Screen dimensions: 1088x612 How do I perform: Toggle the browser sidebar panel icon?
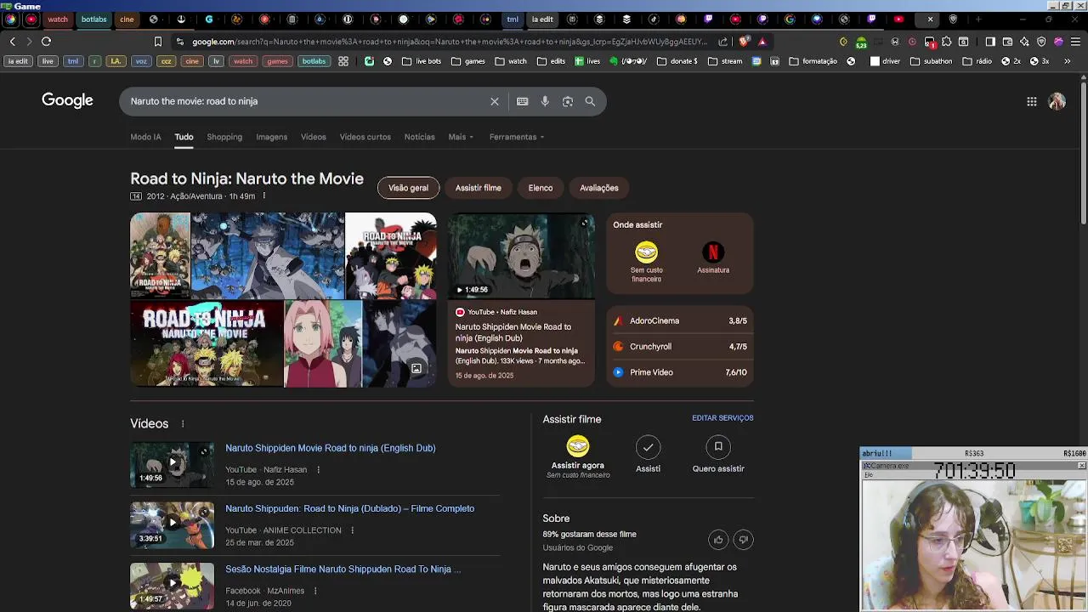pos(990,41)
